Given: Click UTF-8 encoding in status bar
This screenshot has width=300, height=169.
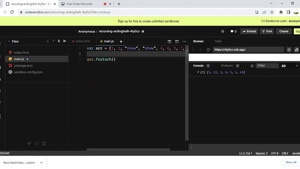Looking at the screenshot, I should (x=275, y=154).
